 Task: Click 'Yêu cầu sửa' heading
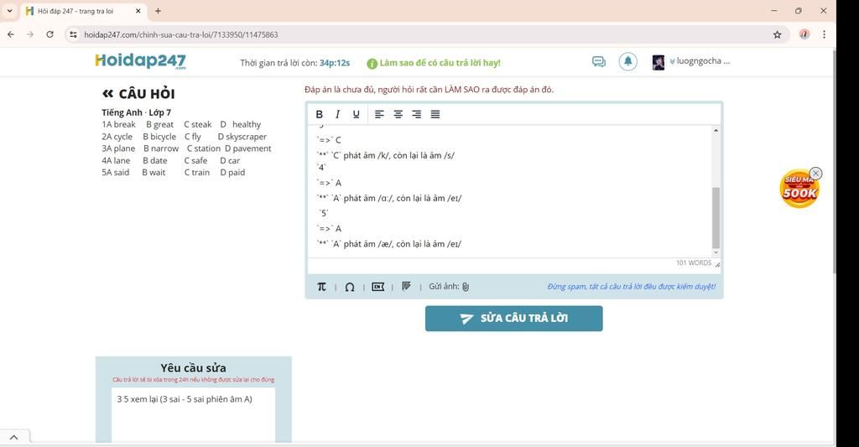click(194, 368)
